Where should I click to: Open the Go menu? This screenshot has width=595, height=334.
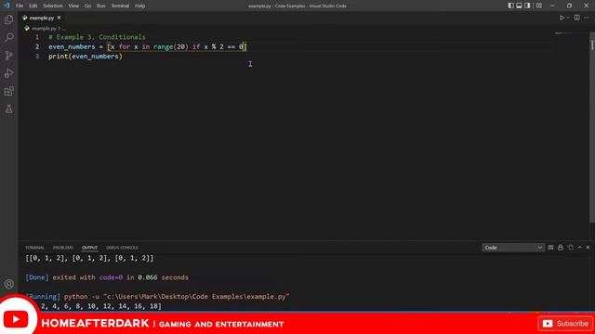click(87, 6)
